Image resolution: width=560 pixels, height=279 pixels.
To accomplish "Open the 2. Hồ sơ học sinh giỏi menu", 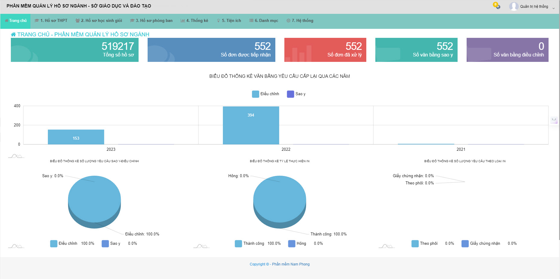I will pyautogui.click(x=99, y=21).
